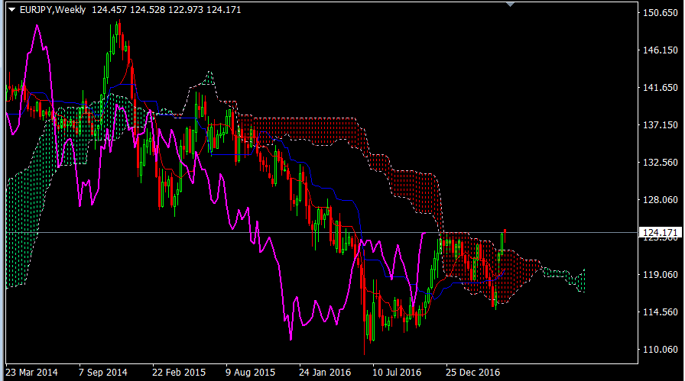Screen dimensions: 685x381
Task: Click the grey chart shift marker at top
Action: tap(512, 5)
